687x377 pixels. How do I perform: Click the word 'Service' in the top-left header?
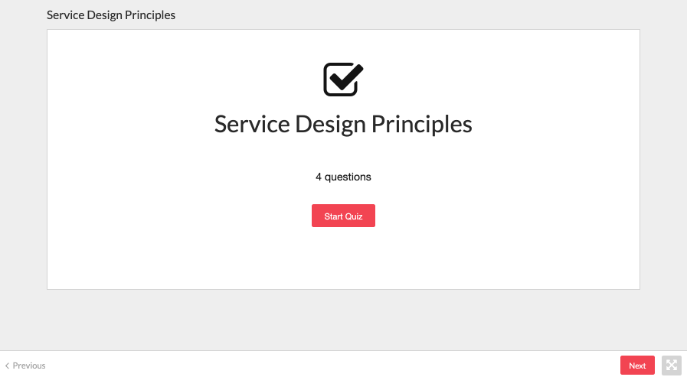pos(65,15)
